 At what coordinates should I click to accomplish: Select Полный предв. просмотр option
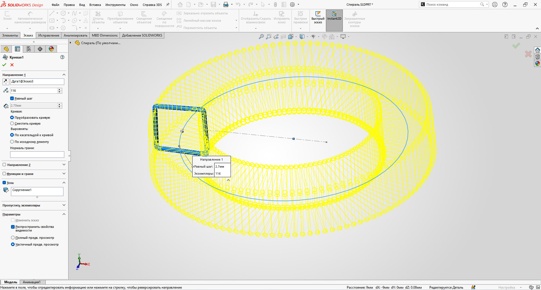[13, 238]
